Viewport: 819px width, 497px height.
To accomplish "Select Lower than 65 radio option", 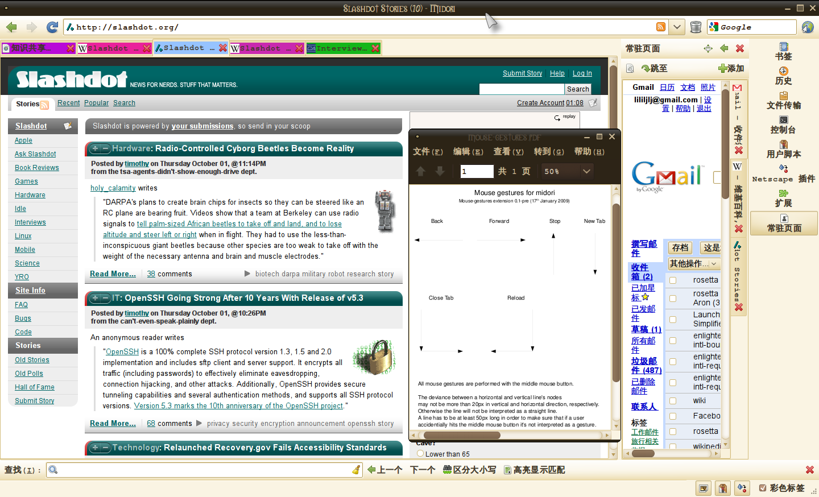I will [x=420, y=454].
